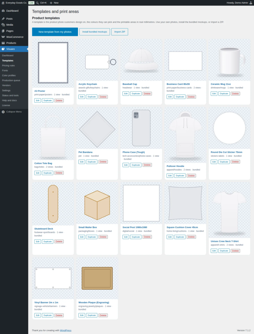
Task: Open the Live status badge
Action: (x=32, y=3)
